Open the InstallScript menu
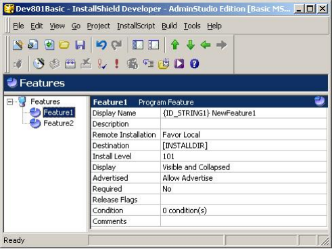Screen dimensions: 332x249 (136, 26)
